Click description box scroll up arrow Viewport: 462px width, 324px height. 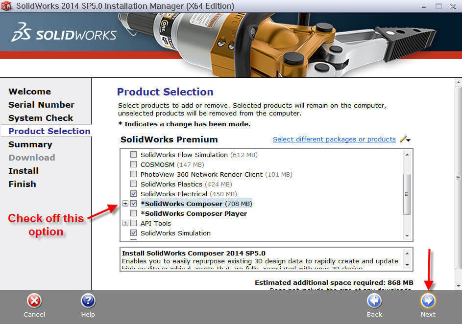(x=407, y=254)
